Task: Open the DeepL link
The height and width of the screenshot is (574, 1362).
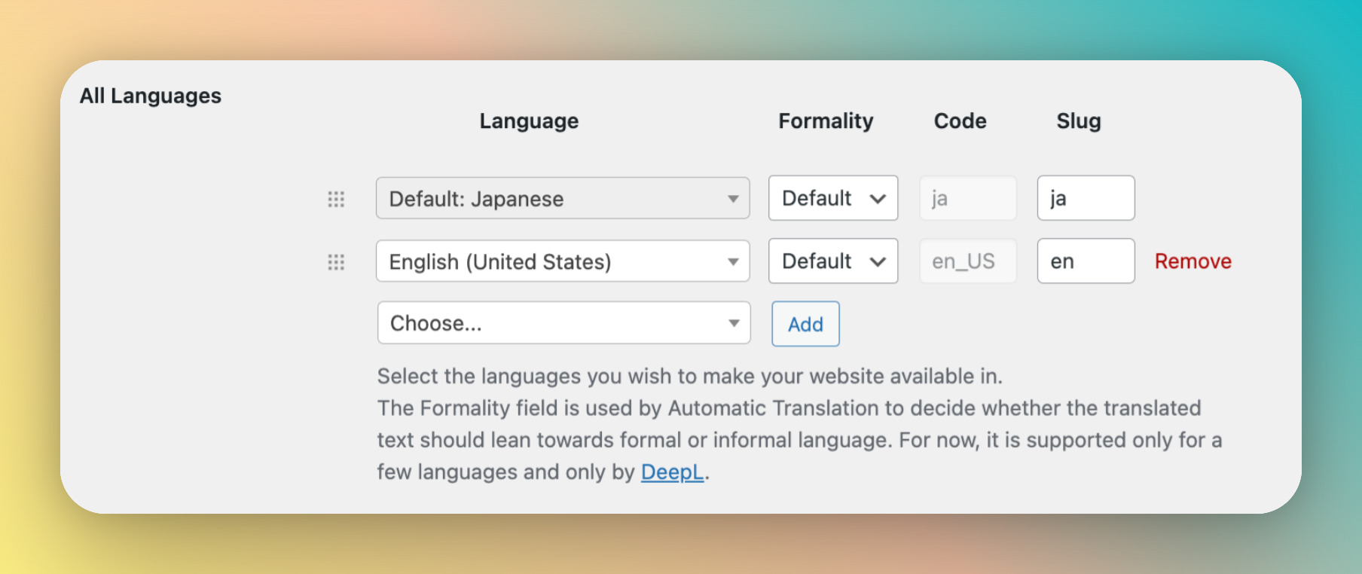Action: point(672,472)
